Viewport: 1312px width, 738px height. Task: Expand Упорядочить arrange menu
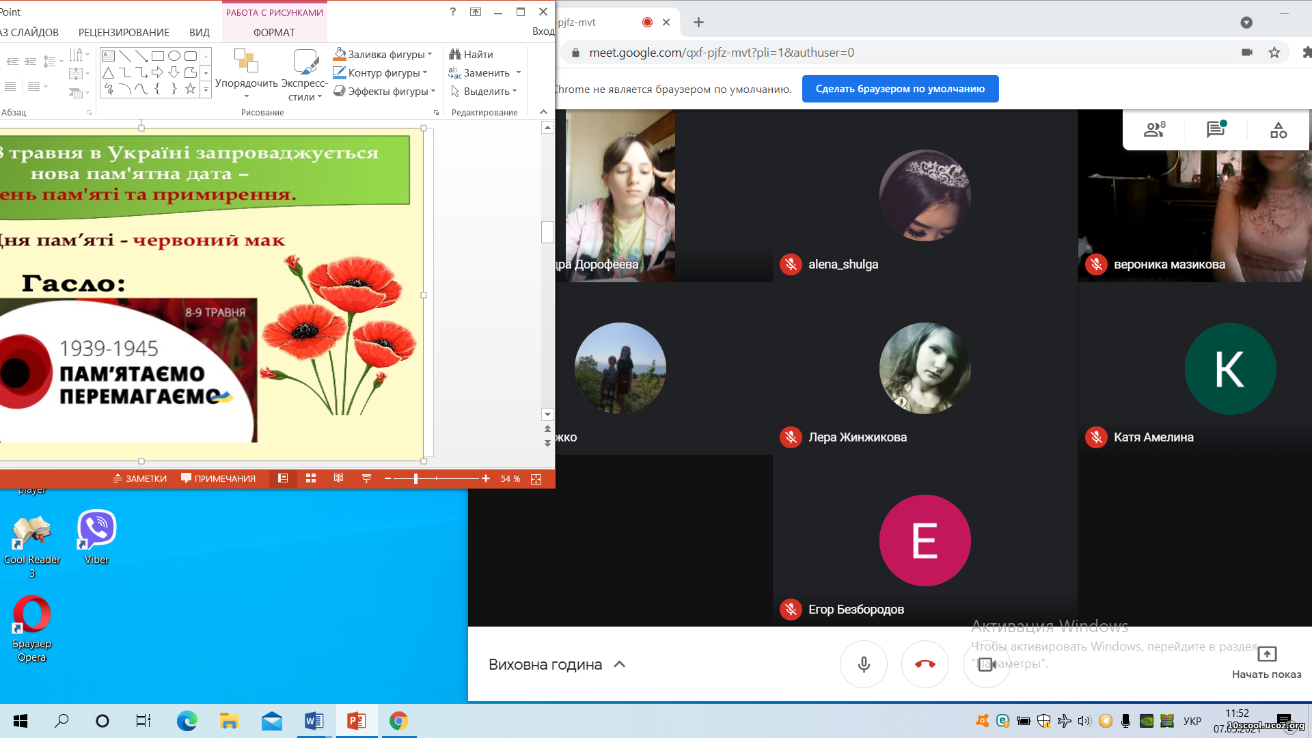click(246, 74)
